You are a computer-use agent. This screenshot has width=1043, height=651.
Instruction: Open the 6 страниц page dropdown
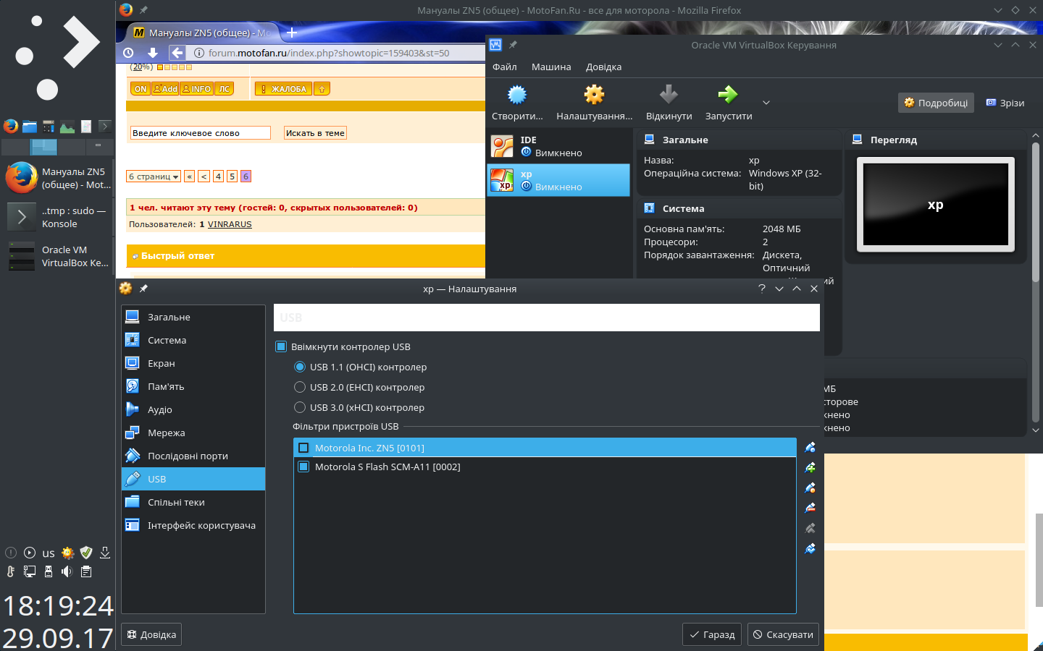click(154, 176)
